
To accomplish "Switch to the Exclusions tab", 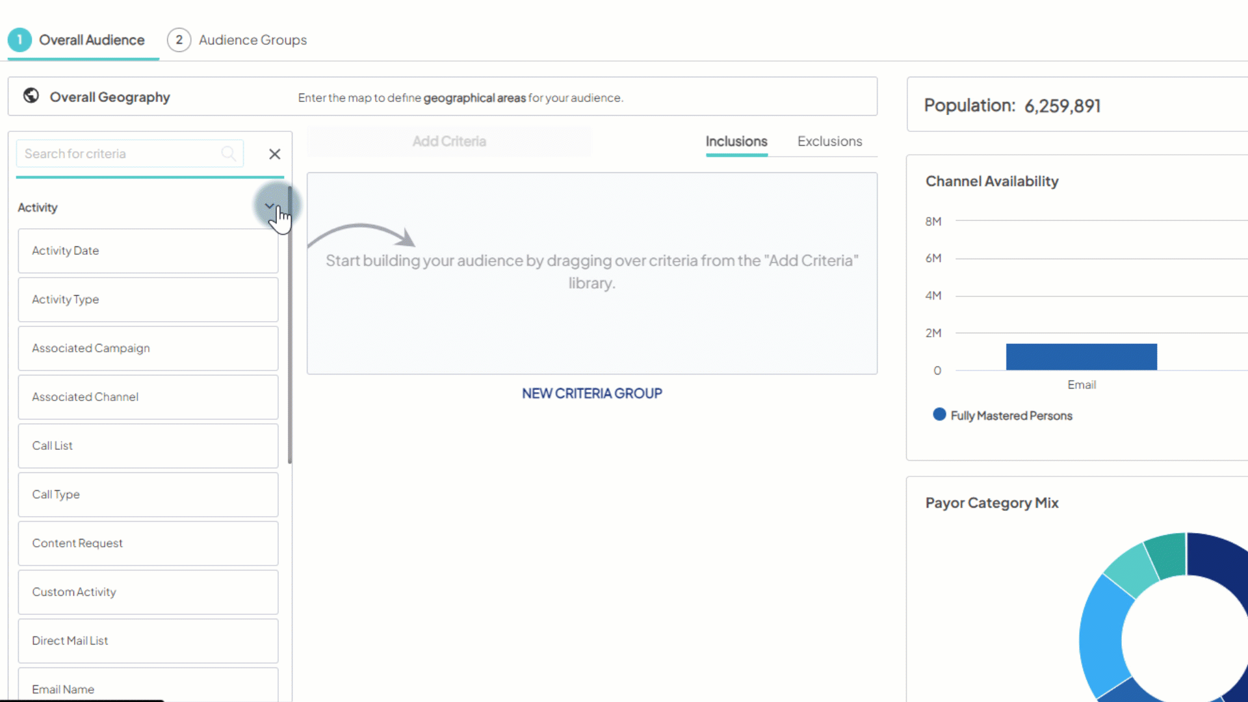I will tap(830, 141).
